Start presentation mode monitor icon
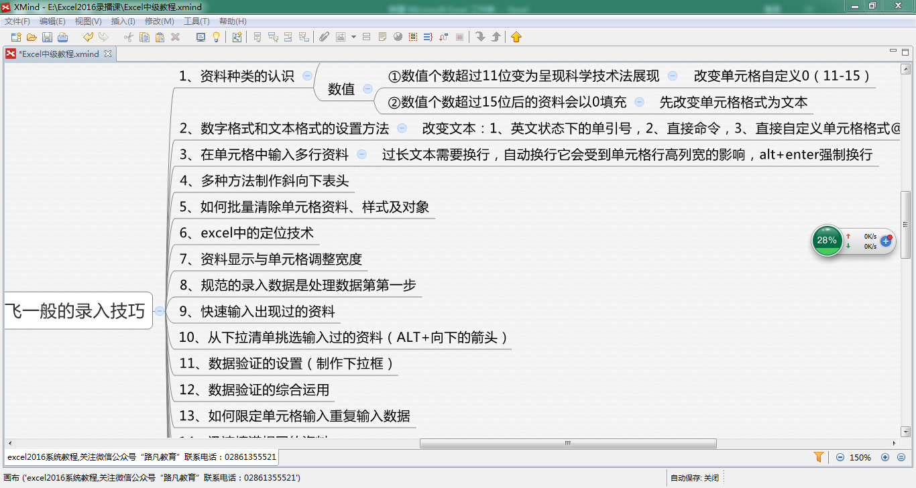The height and width of the screenshot is (488, 916). [201, 37]
